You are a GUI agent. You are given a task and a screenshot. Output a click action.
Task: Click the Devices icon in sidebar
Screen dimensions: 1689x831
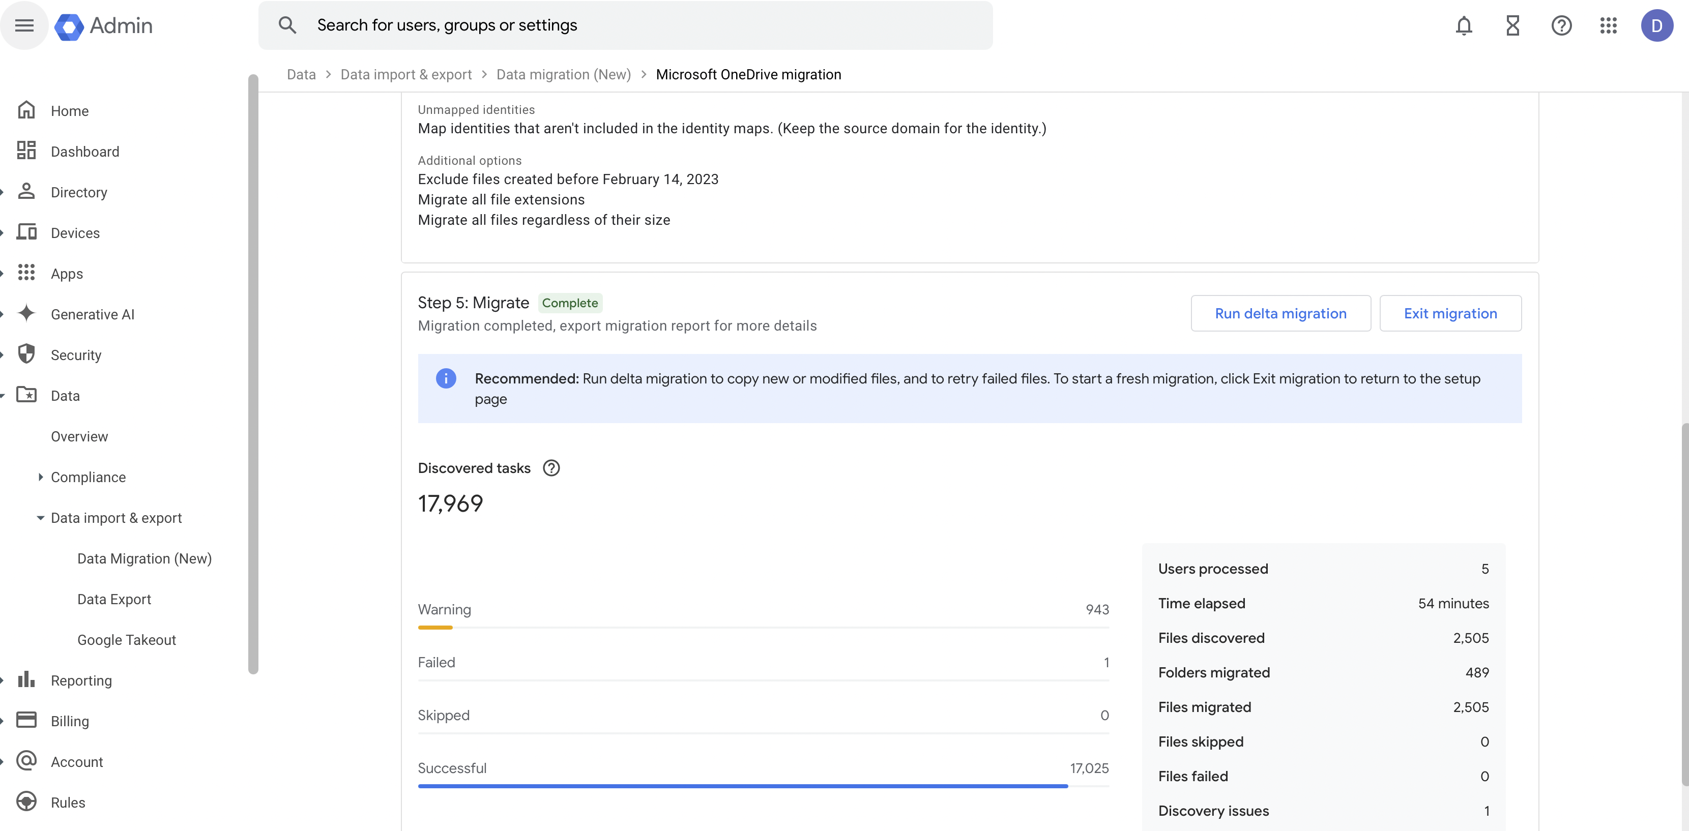click(x=26, y=232)
